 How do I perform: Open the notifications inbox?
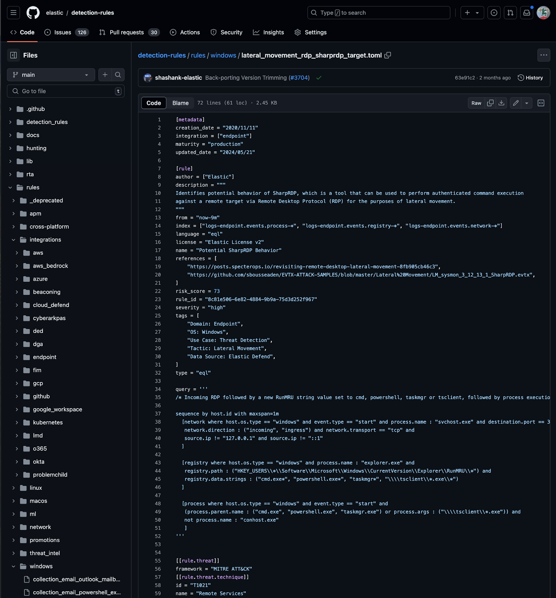526,13
